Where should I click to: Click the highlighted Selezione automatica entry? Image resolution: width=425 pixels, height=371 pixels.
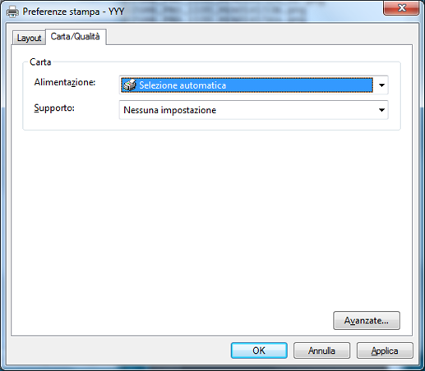(x=247, y=85)
